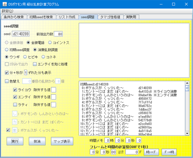Click the result list scrollbar thumb
The height and width of the screenshot is (158, 193).
coord(187,88)
